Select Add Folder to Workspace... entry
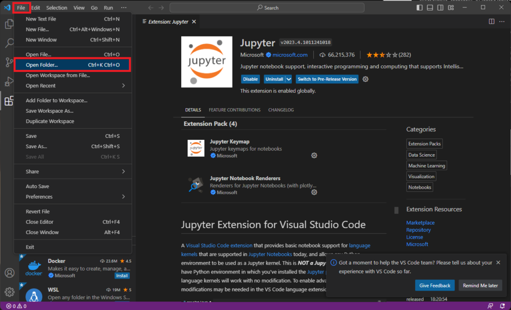Image resolution: width=511 pixels, height=310 pixels. tap(73, 100)
